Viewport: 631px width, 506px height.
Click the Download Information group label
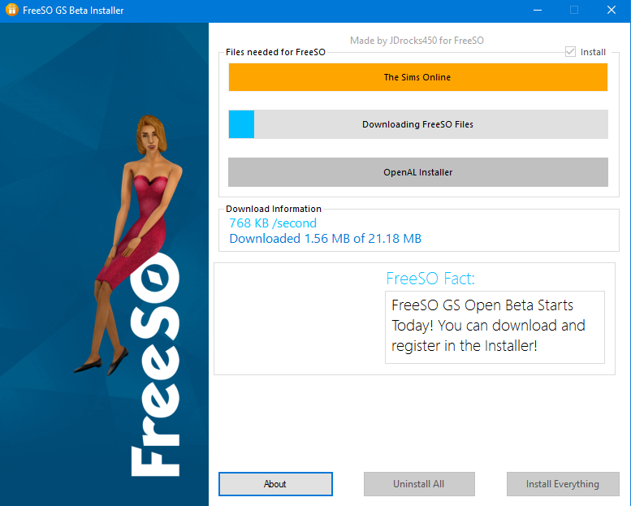click(274, 209)
